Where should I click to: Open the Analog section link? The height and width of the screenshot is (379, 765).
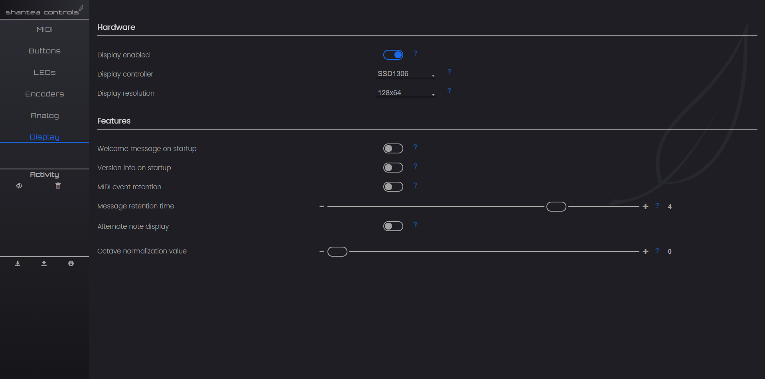click(x=45, y=116)
